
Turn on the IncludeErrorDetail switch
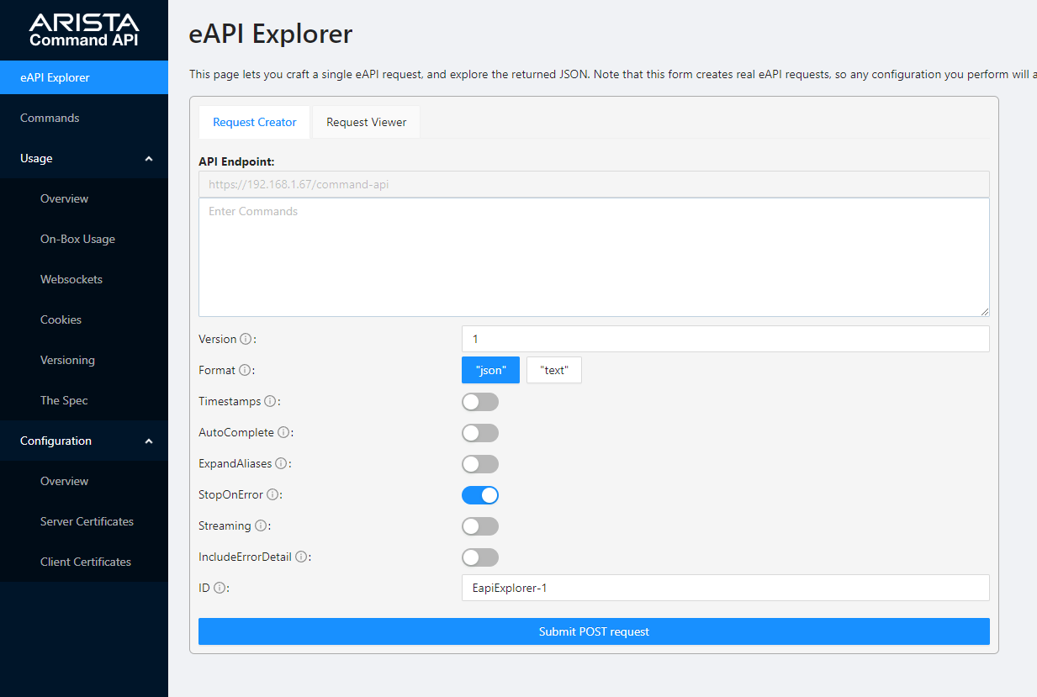480,557
